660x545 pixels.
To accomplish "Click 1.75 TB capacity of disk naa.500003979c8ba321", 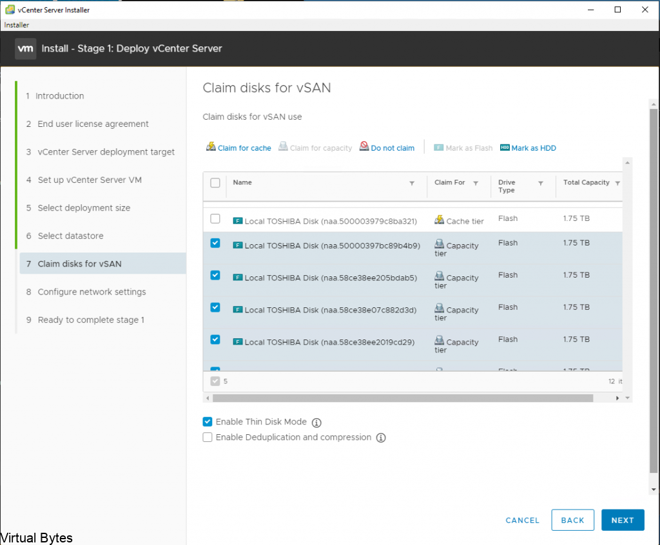I will (x=576, y=218).
